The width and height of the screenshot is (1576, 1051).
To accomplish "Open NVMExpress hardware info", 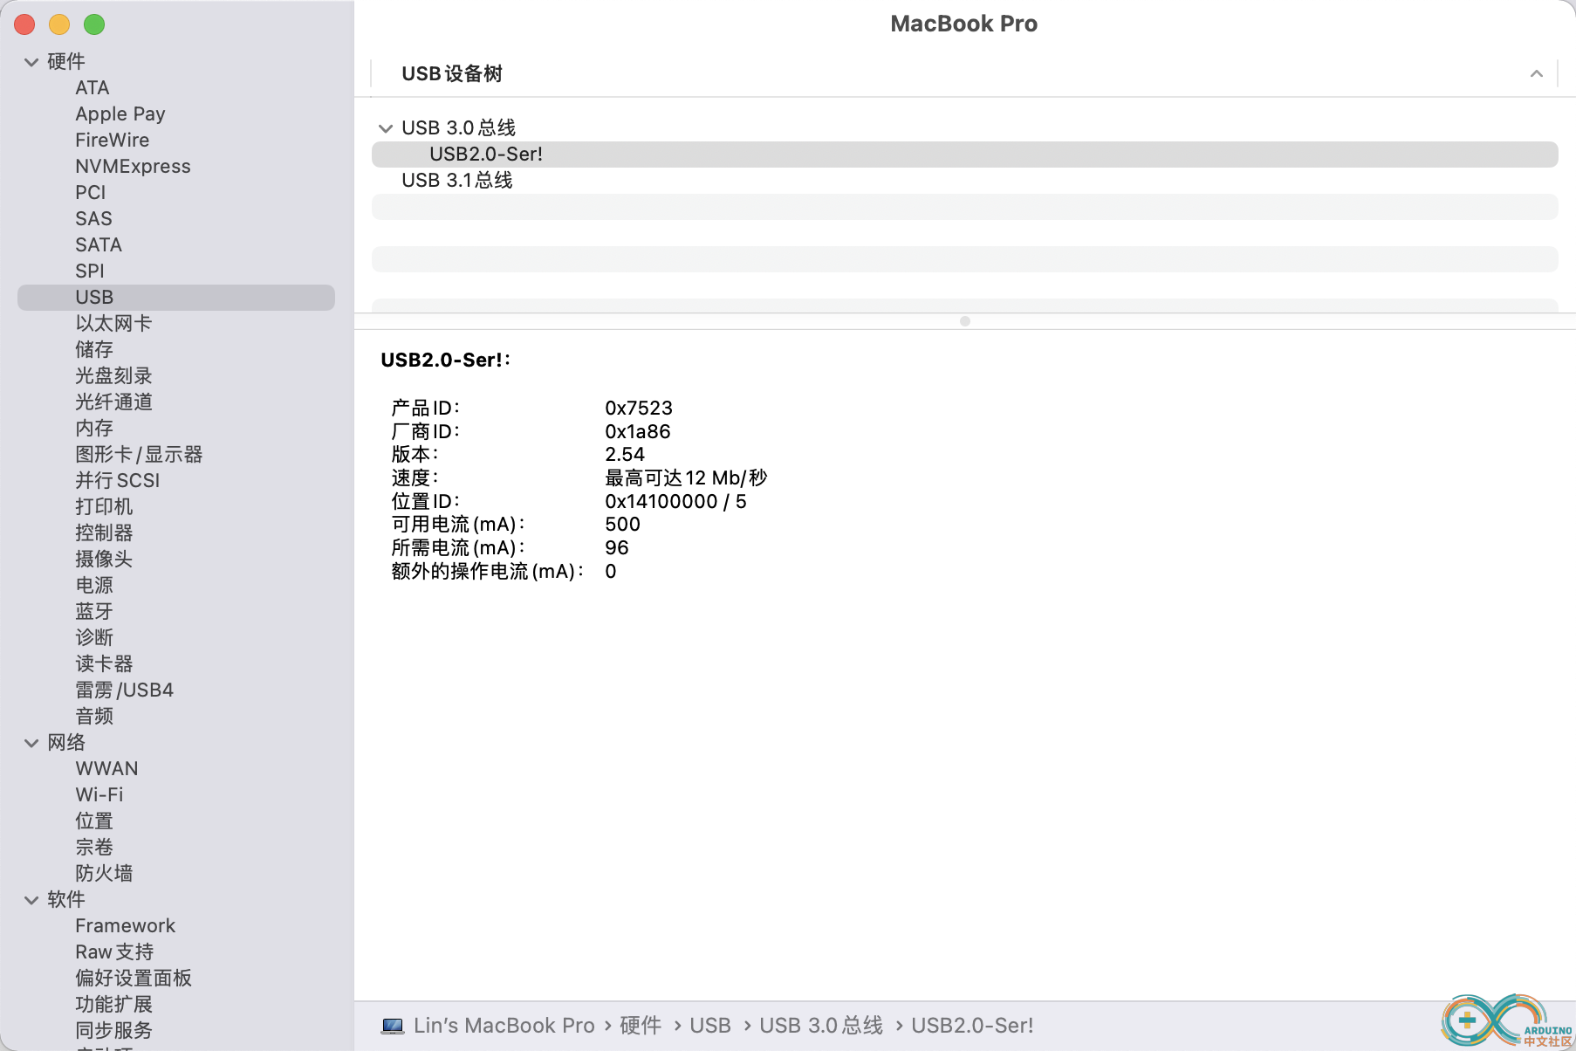I will click(133, 167).
